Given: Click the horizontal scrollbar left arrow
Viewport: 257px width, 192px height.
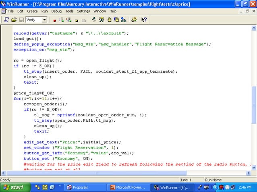Looking at the screenshot, I should pos(4,173).
